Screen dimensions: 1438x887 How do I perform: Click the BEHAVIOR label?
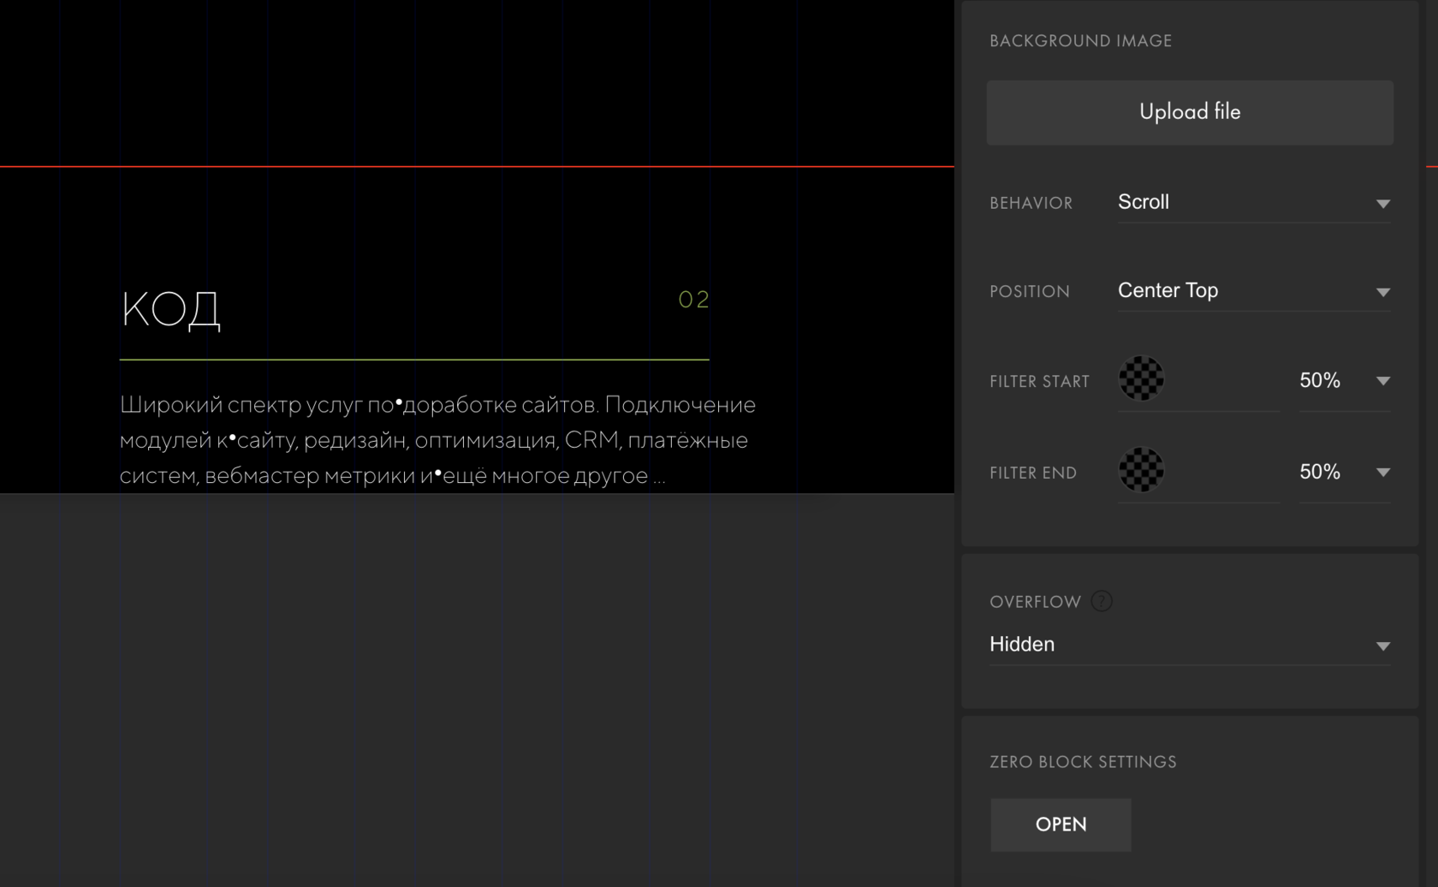pyautogui.click(x=1031, y=204)
